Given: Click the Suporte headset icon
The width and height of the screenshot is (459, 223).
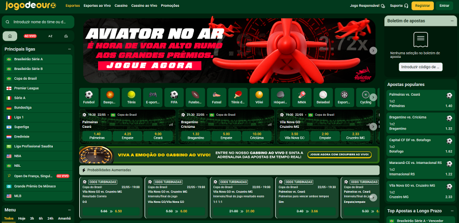Looking at the screenshot, I should (406, 6).
